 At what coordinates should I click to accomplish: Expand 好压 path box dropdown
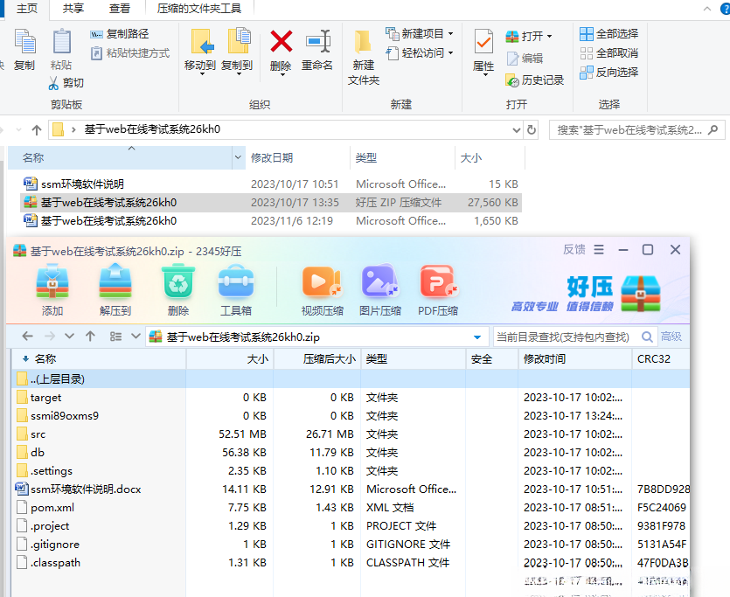tap(477, 337)
